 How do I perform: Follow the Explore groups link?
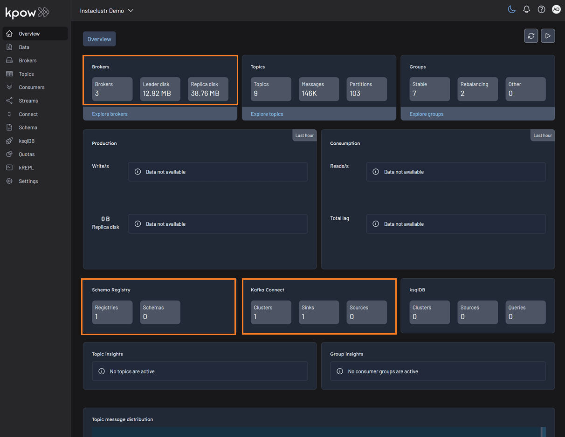pos(427,114)
